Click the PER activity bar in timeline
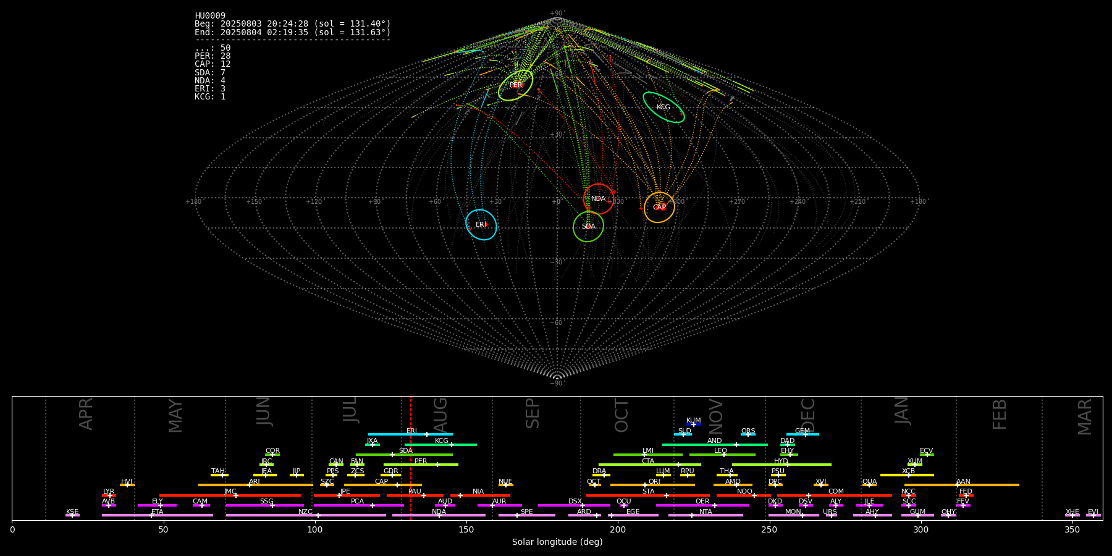This screenshot has height=556, width=1112. click(421, 465)
